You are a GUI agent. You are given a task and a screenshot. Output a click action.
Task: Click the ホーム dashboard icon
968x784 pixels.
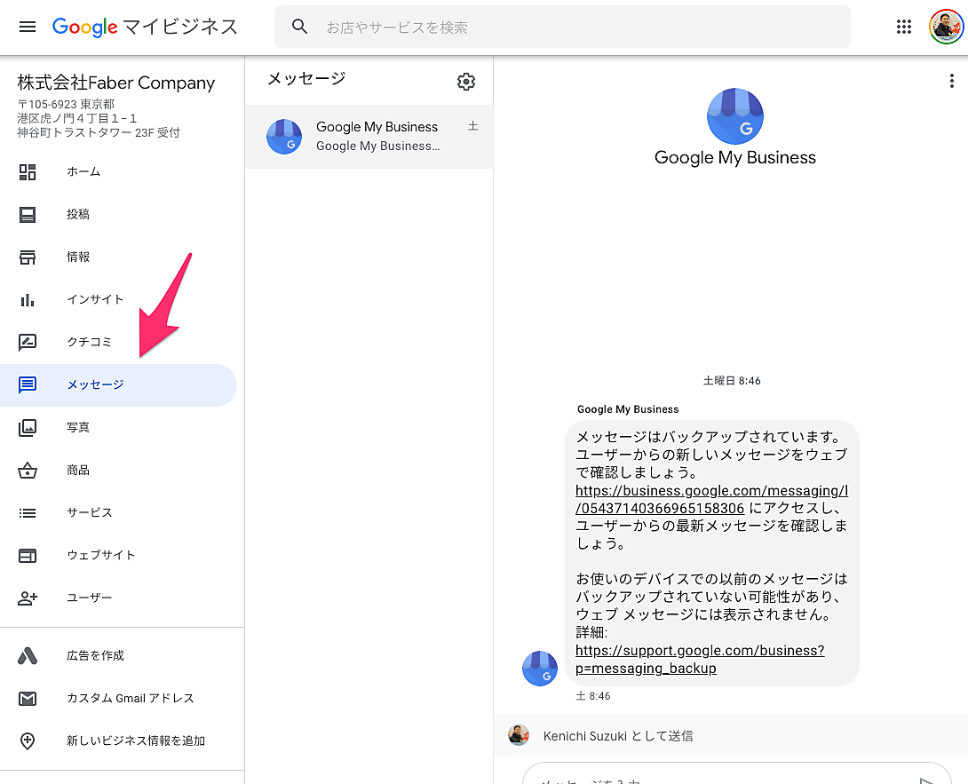pyautogui.click(x=28, y=171)
